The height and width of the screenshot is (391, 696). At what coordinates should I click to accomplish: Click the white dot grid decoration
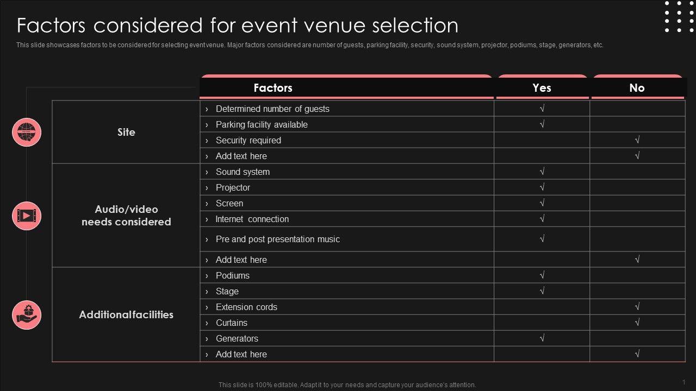tap(679, 16)
